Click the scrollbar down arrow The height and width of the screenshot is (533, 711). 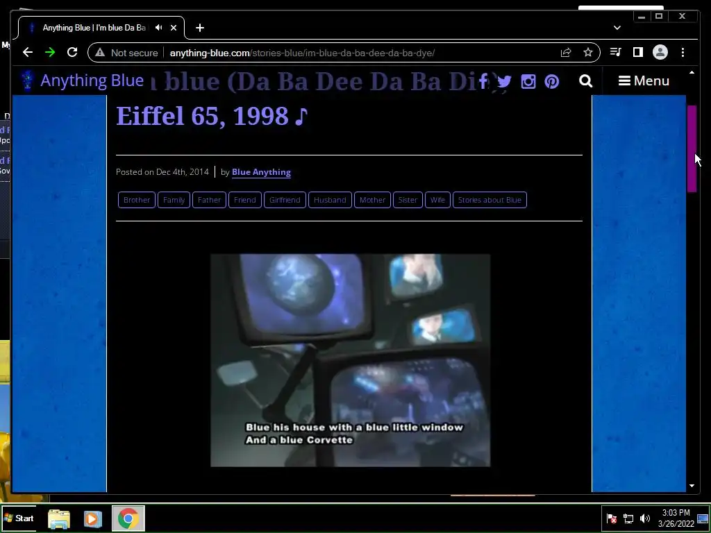[x=692, y=486]
